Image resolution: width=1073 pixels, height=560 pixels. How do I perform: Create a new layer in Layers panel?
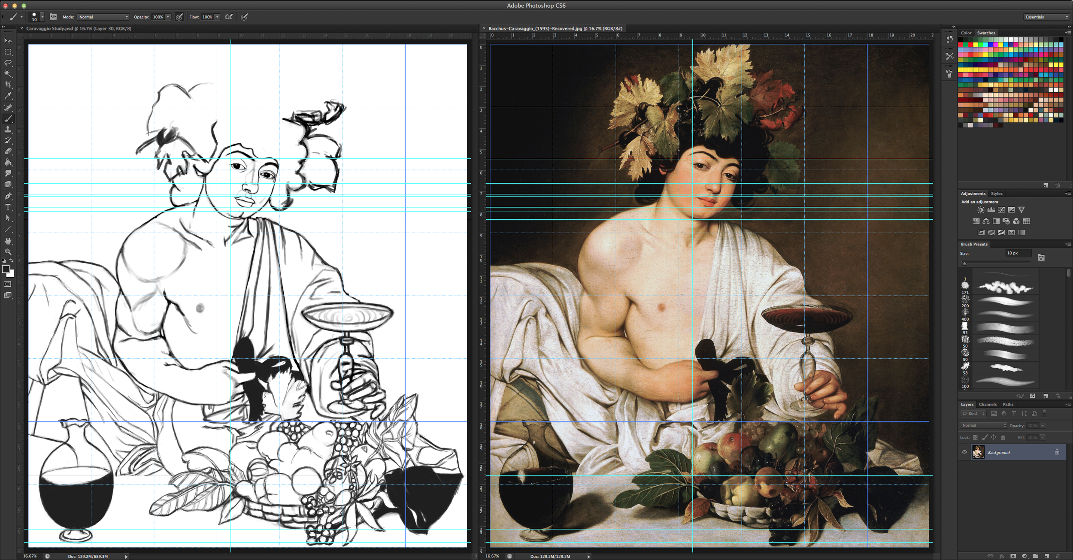click(1047, 556)
